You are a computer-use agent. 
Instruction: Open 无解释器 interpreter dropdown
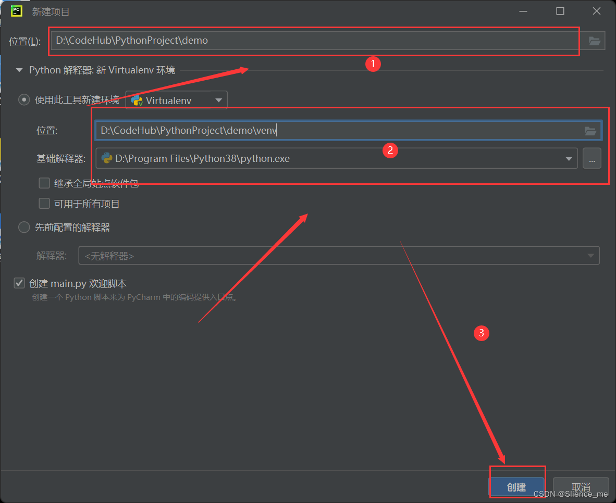click(339, 256)
